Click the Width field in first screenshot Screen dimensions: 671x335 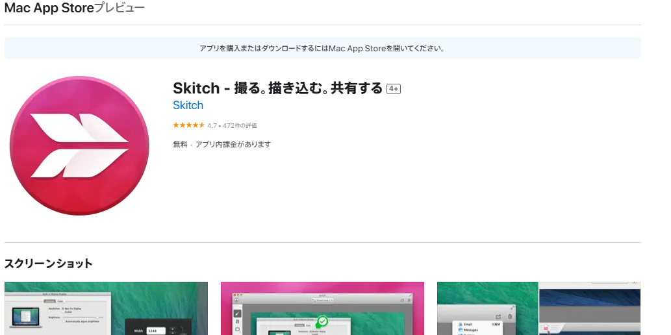pyautogui.click(x=155, y=330)
